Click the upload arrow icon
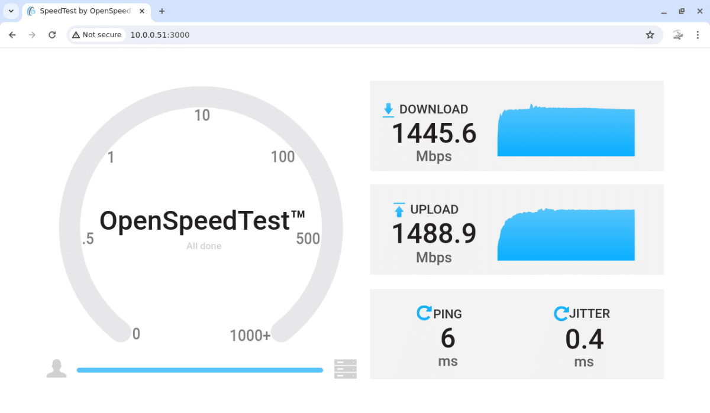The width and height of the screenshot is (710, 413). click(399, 210)
